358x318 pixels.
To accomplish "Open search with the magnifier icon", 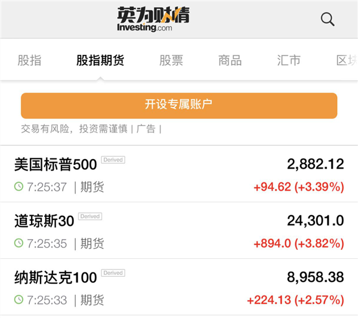I will tap(328, 19).
